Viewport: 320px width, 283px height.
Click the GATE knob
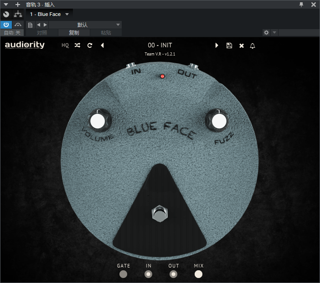(x=123, y=274)
